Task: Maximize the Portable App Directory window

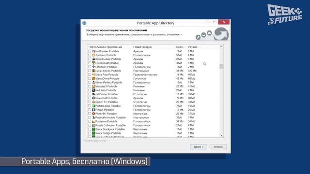Action: [215, 22]
